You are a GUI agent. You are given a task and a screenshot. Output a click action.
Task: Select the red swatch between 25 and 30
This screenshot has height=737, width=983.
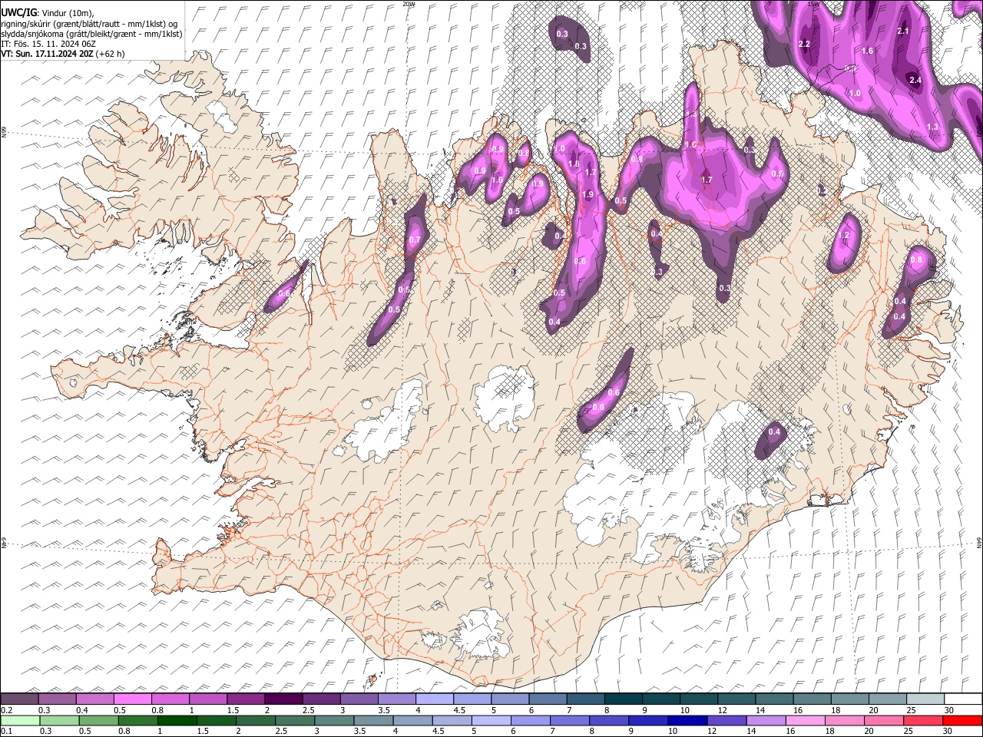click(923, 720)
